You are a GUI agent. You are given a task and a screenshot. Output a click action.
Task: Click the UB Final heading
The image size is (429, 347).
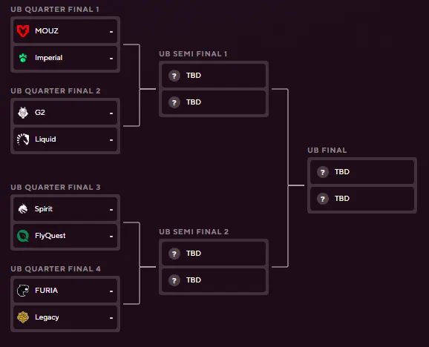[x=327, y=151]
